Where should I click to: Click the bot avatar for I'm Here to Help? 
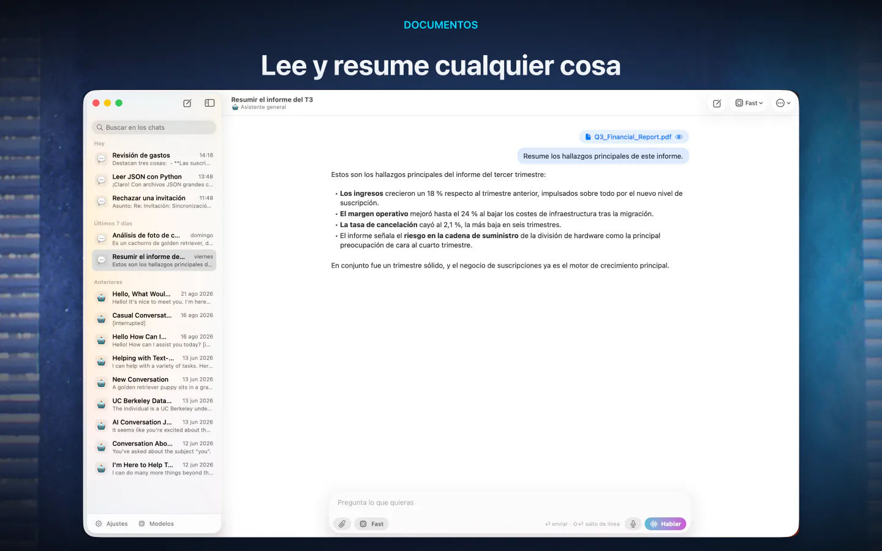coord(102,469)
